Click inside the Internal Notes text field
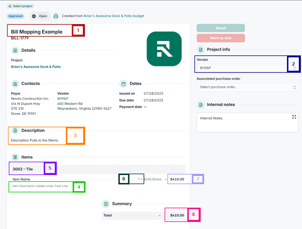 click(248, 123)
